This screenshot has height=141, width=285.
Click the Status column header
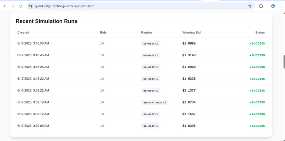(260, 33)
